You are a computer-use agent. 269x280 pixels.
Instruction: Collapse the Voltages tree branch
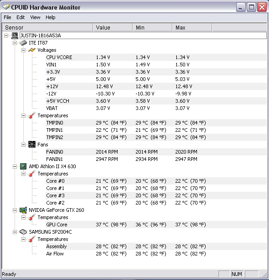[23, 50]
